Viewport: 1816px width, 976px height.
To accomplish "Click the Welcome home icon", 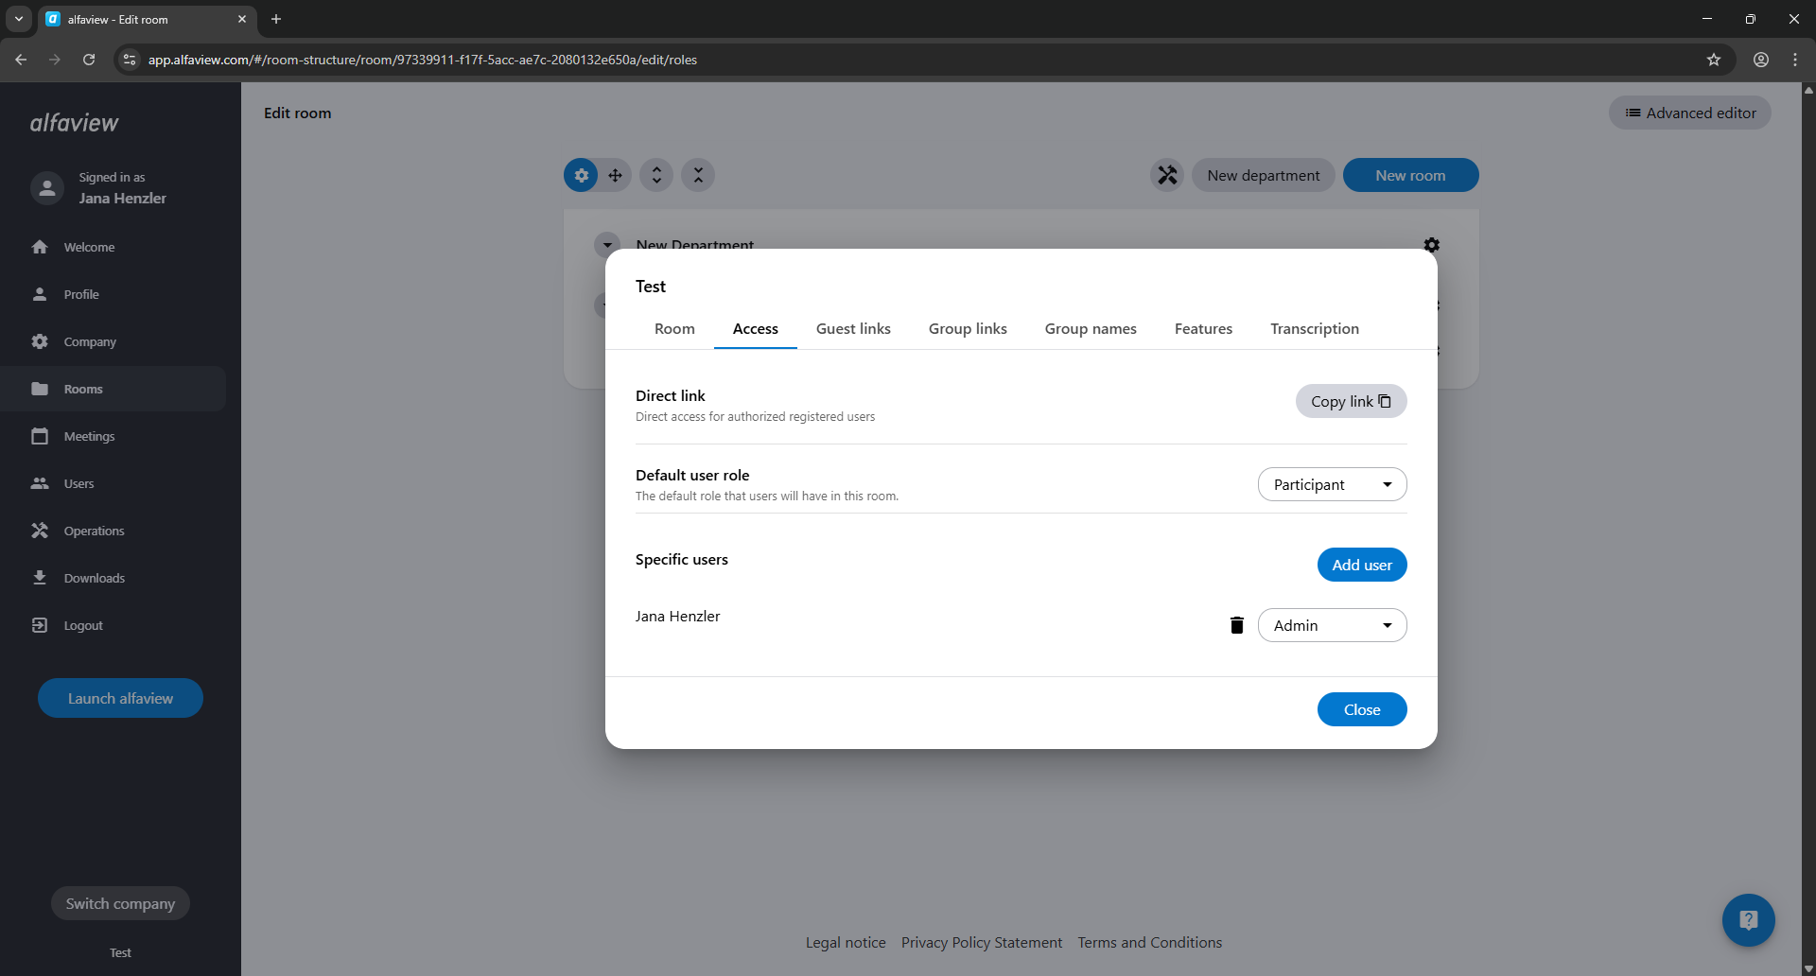I will pyautogui.click(x=40, y=247).
